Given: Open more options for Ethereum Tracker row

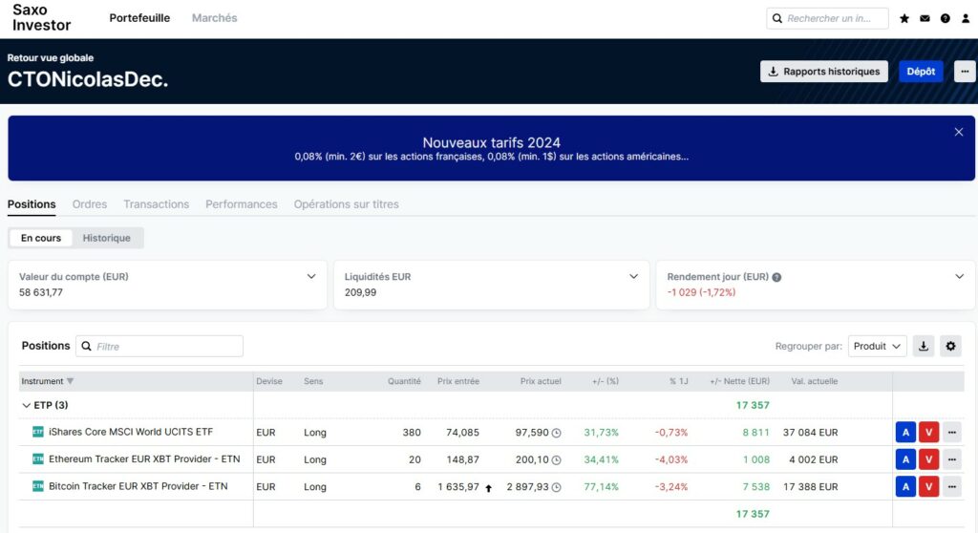Looking at the screenshot, I should pos(952,459).
